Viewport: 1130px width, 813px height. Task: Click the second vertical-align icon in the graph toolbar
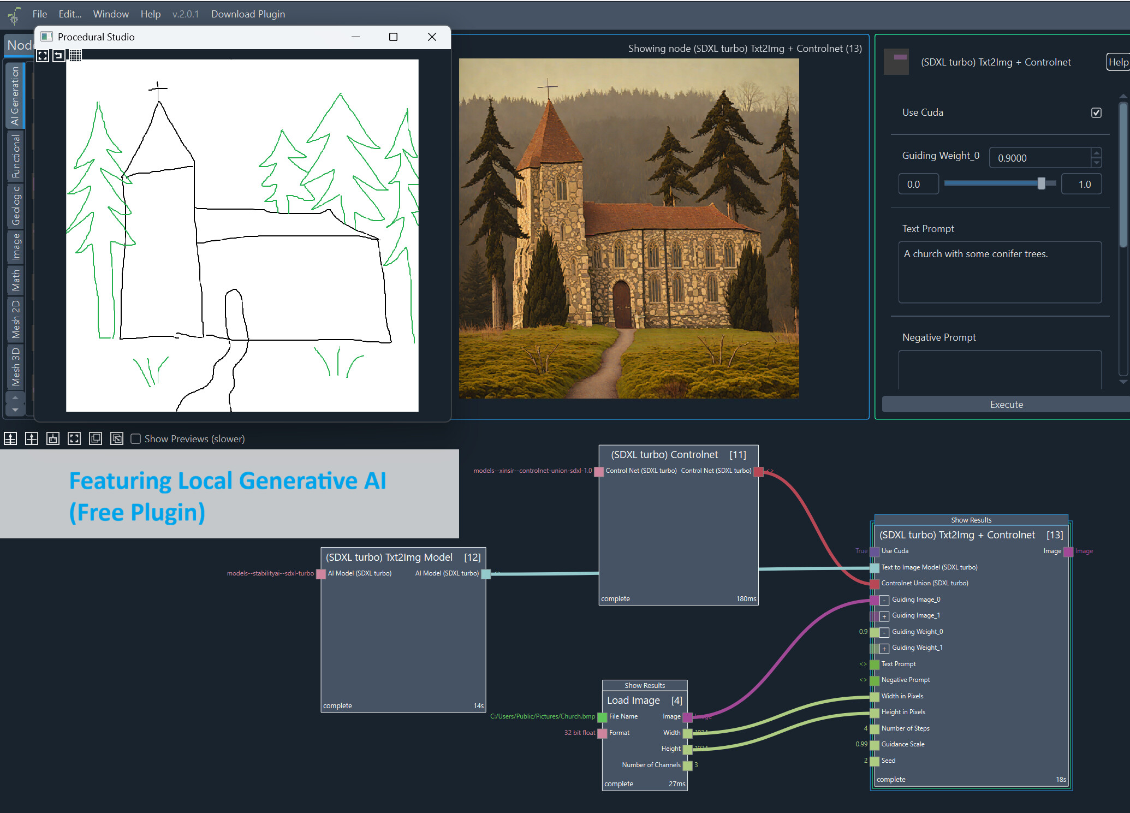pyautogui.click(x=32, y=438)
